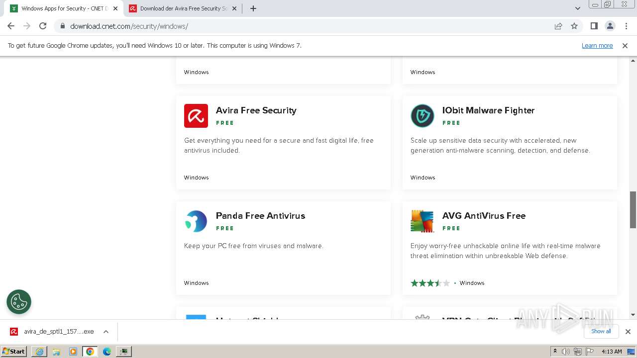Open the cookie preferences round button
The width and height of the screenshot is (637, 358).
[19, 302]
